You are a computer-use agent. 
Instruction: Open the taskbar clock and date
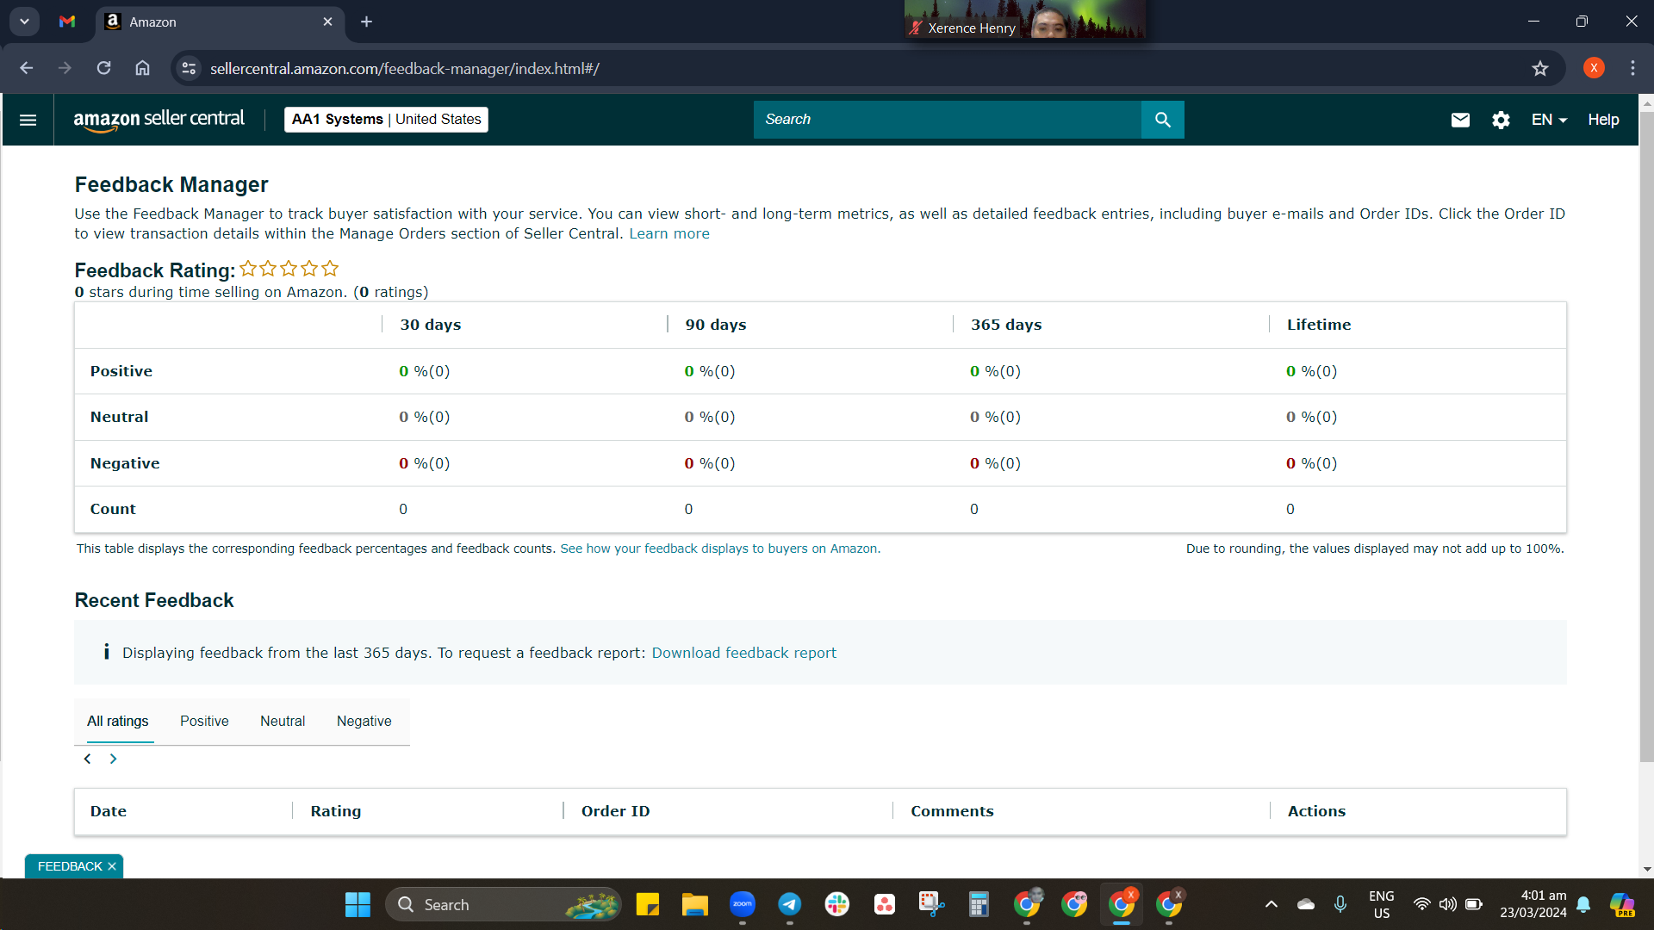click(x=1533, y=904)
